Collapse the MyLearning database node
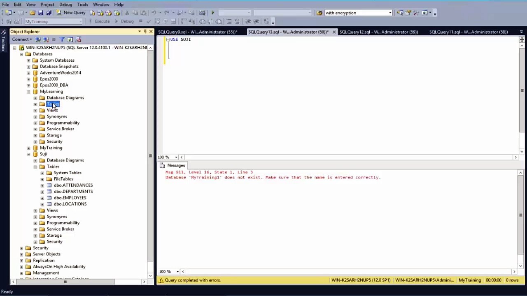Screen dimensions: 527x296 coord(28,92)
